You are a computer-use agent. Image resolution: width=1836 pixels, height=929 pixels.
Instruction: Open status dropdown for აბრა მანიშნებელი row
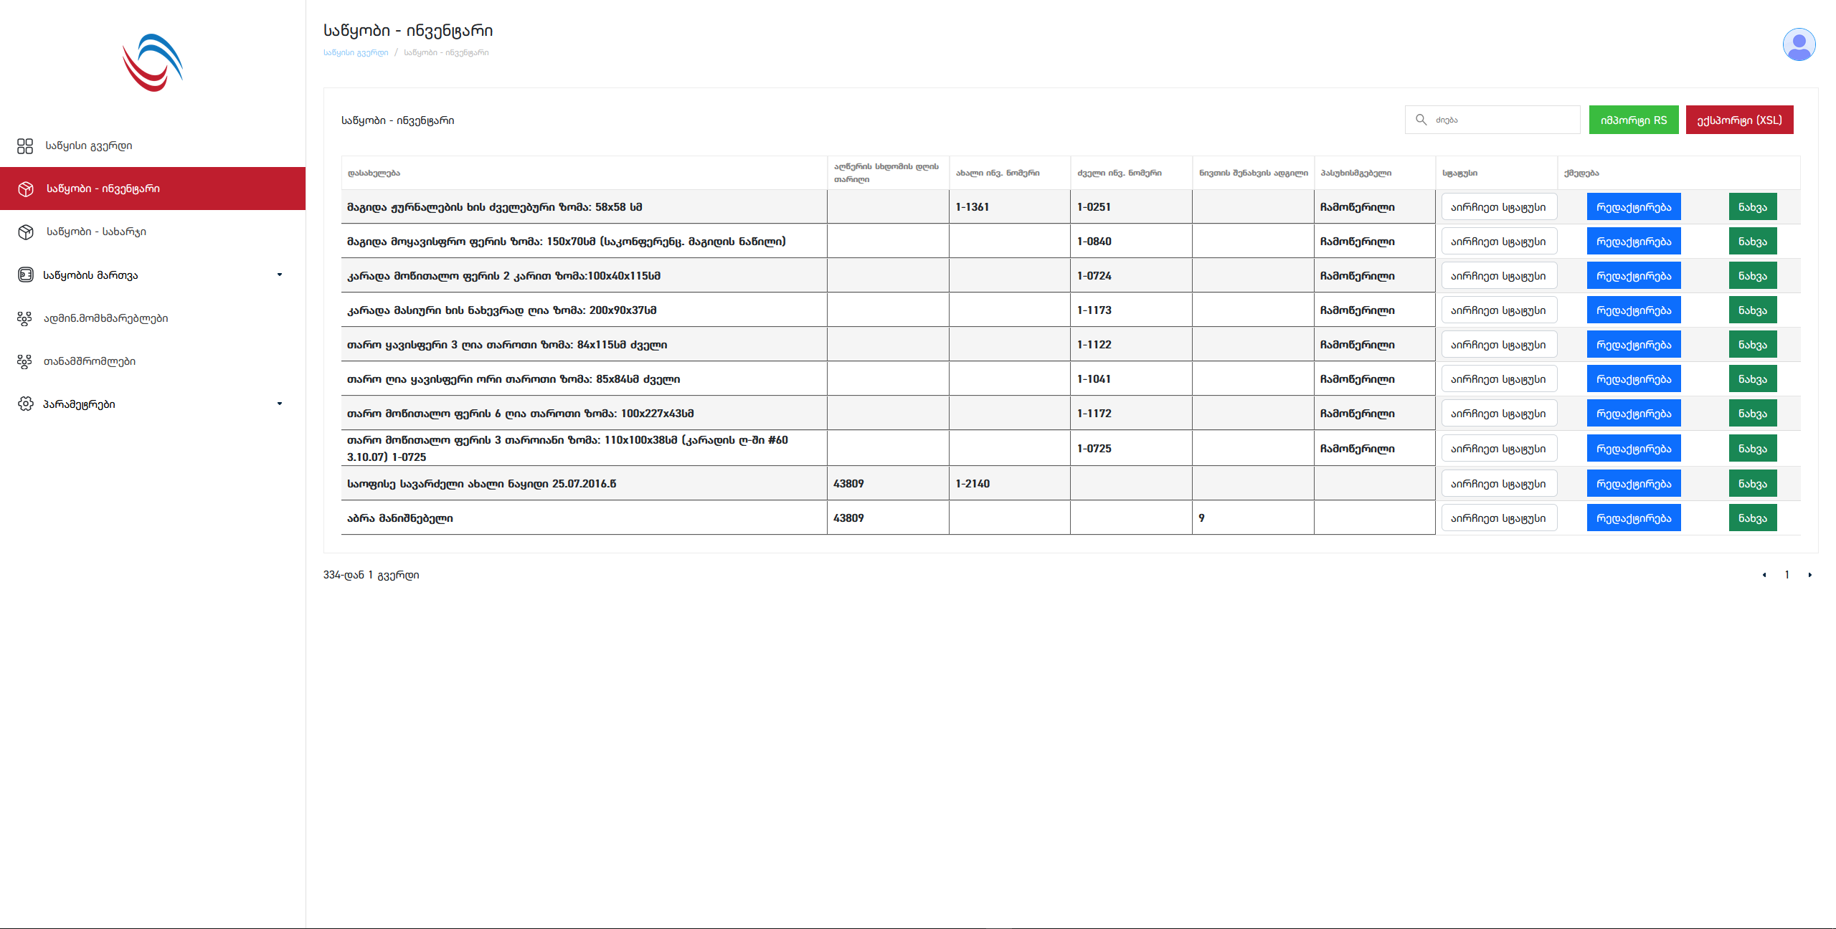[1498, 518]
